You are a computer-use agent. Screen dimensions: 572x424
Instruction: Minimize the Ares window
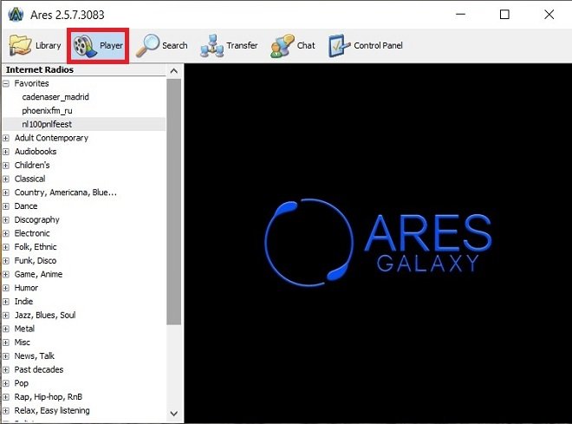click(461, 15)
